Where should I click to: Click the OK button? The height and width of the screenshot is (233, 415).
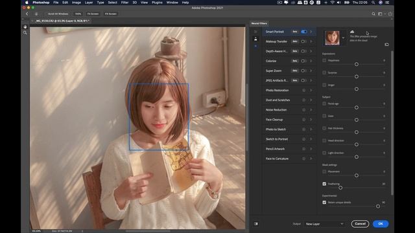tap(381, 224)
